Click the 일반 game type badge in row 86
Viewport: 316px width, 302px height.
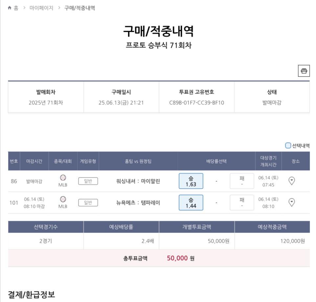pos(88,181)
